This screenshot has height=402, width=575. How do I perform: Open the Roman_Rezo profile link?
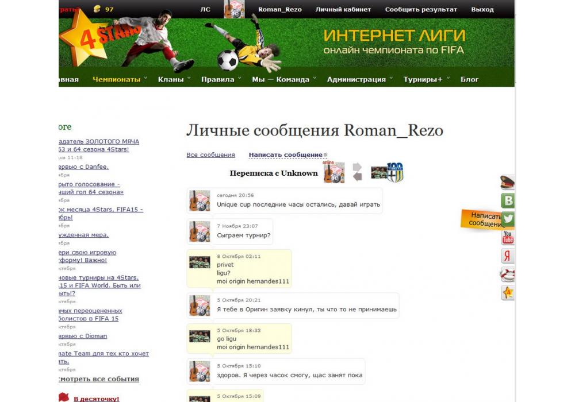click(x=280, y=10)
